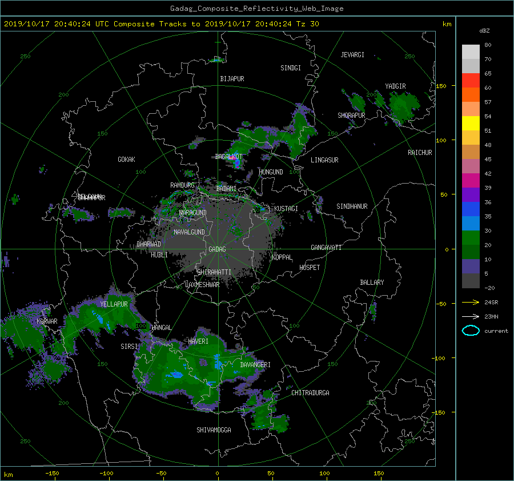Click the 150 tick on right axis
The width and height of the screenshot is (514, 481).
pos(441,86)
